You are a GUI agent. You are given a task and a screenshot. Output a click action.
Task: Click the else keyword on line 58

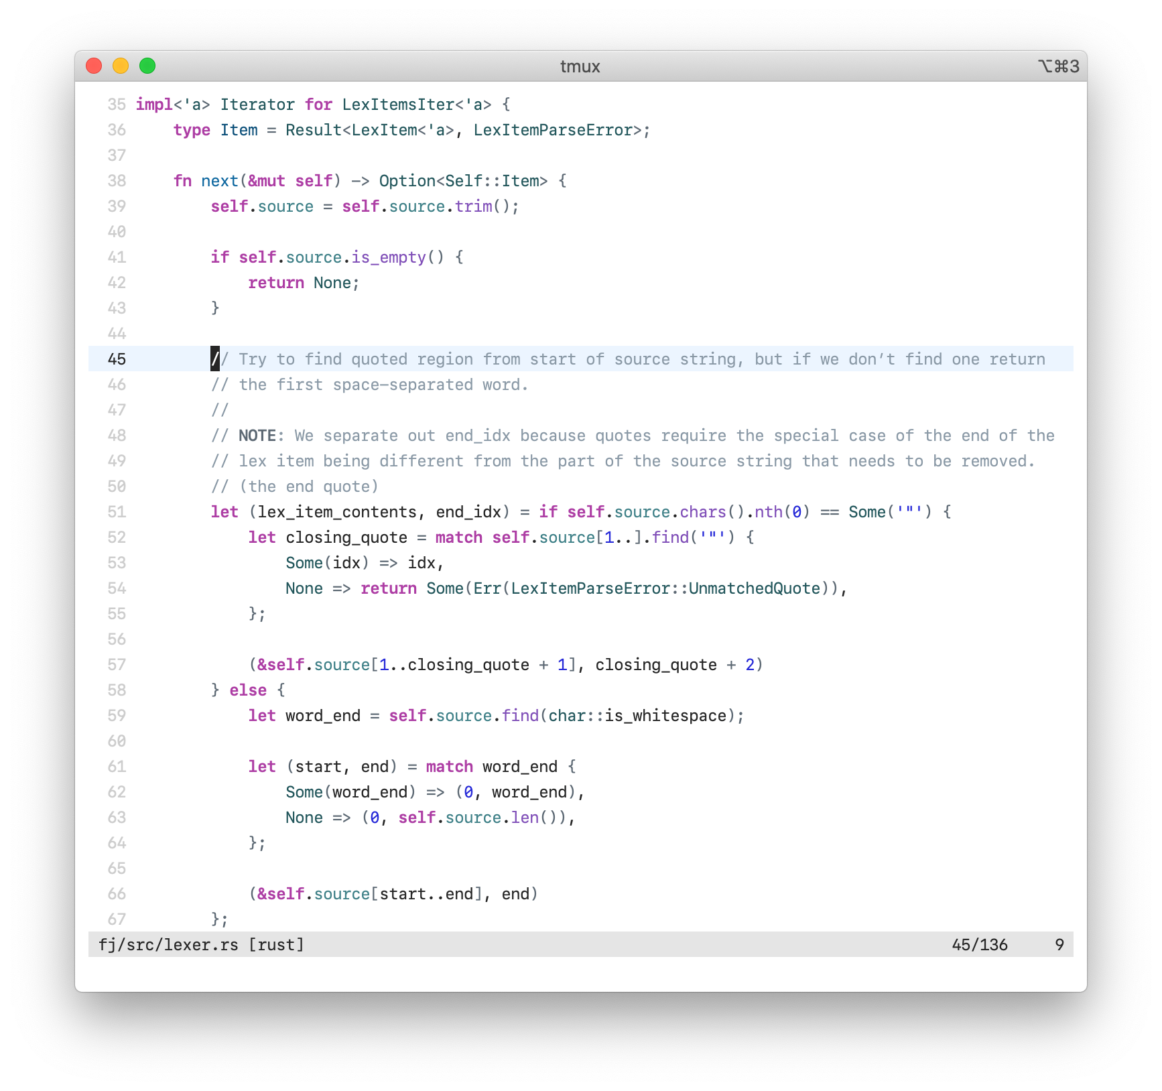coord(248,690)
